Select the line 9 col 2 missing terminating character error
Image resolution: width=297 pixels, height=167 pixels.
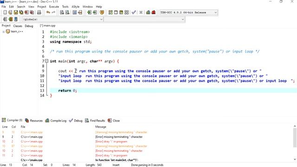pos(147,137)
